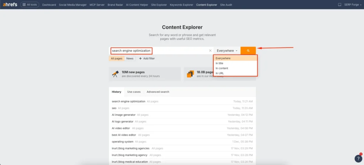Viewport: 364px width, 165px height.
Task: Open Brand Radar
Action: (x=115, y=5)
